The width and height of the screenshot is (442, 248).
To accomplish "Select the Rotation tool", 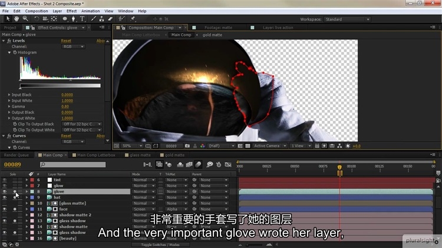I will coord(37,19).
